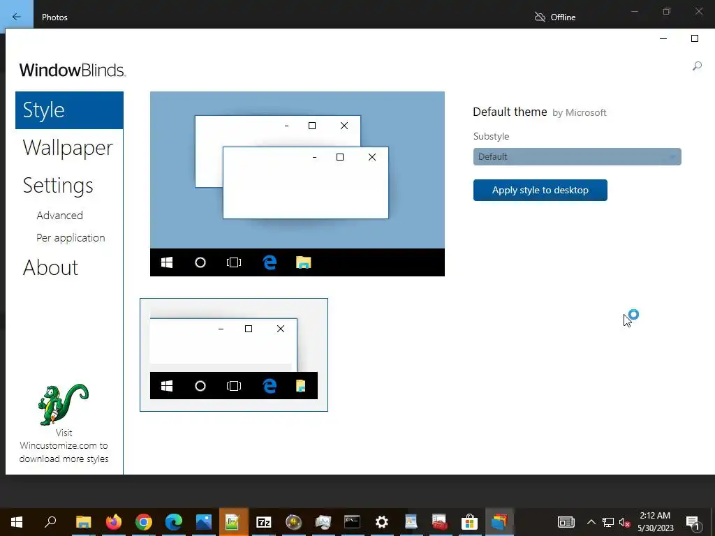Viewport: 715px width, 536px height.
Task: Open Per application settings
Action: (71, 238)
